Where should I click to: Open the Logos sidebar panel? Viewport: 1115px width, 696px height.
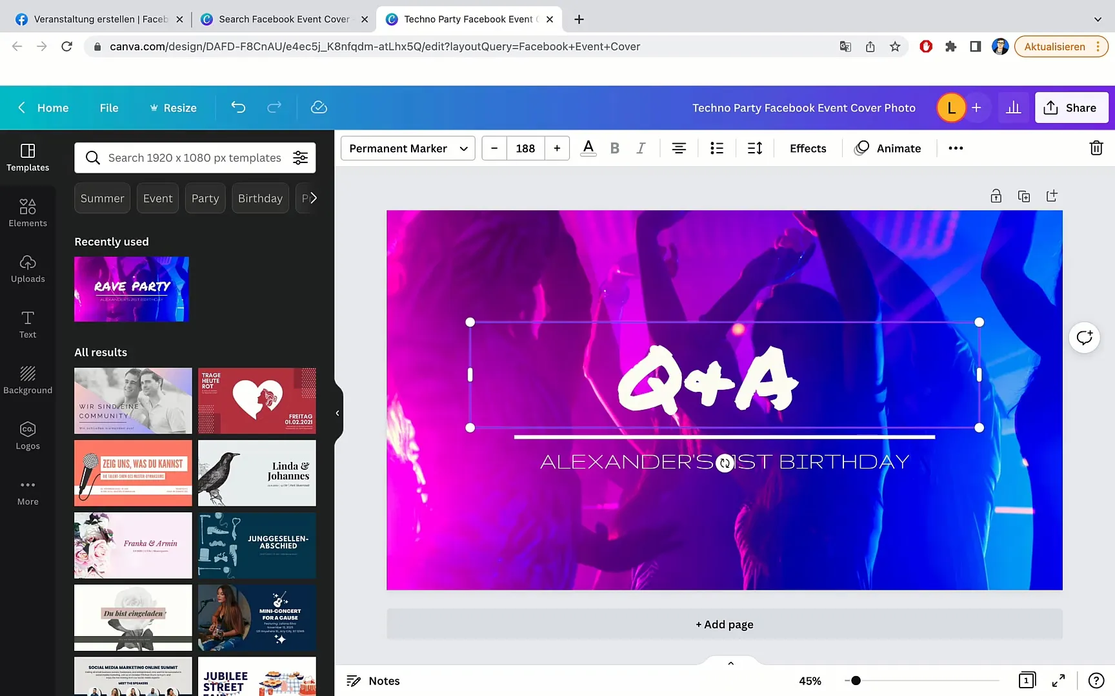[x=28, y=436]
